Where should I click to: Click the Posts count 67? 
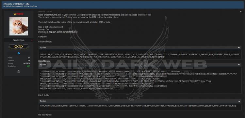(x=29, y=58)
